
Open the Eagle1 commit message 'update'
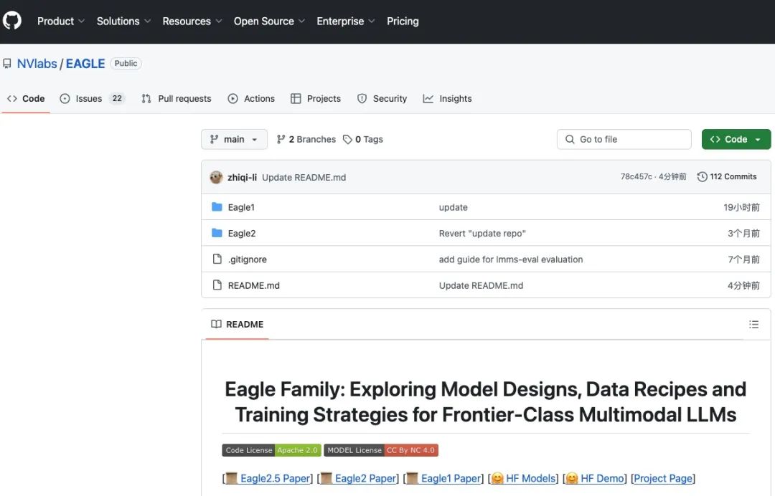pos(454,207)
